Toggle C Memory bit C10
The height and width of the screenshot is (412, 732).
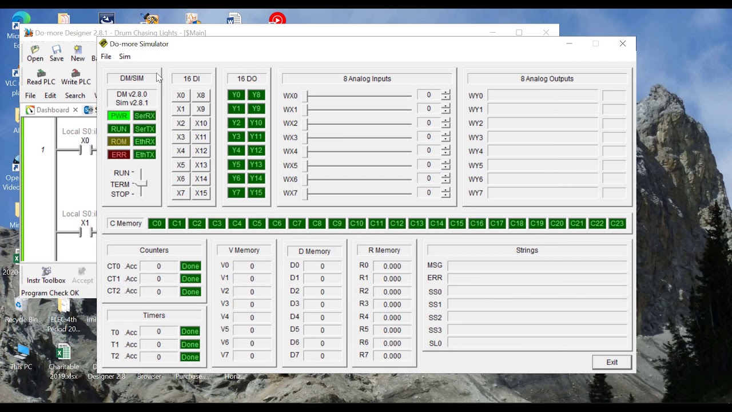pyautogui.click(x=357, y=224)
